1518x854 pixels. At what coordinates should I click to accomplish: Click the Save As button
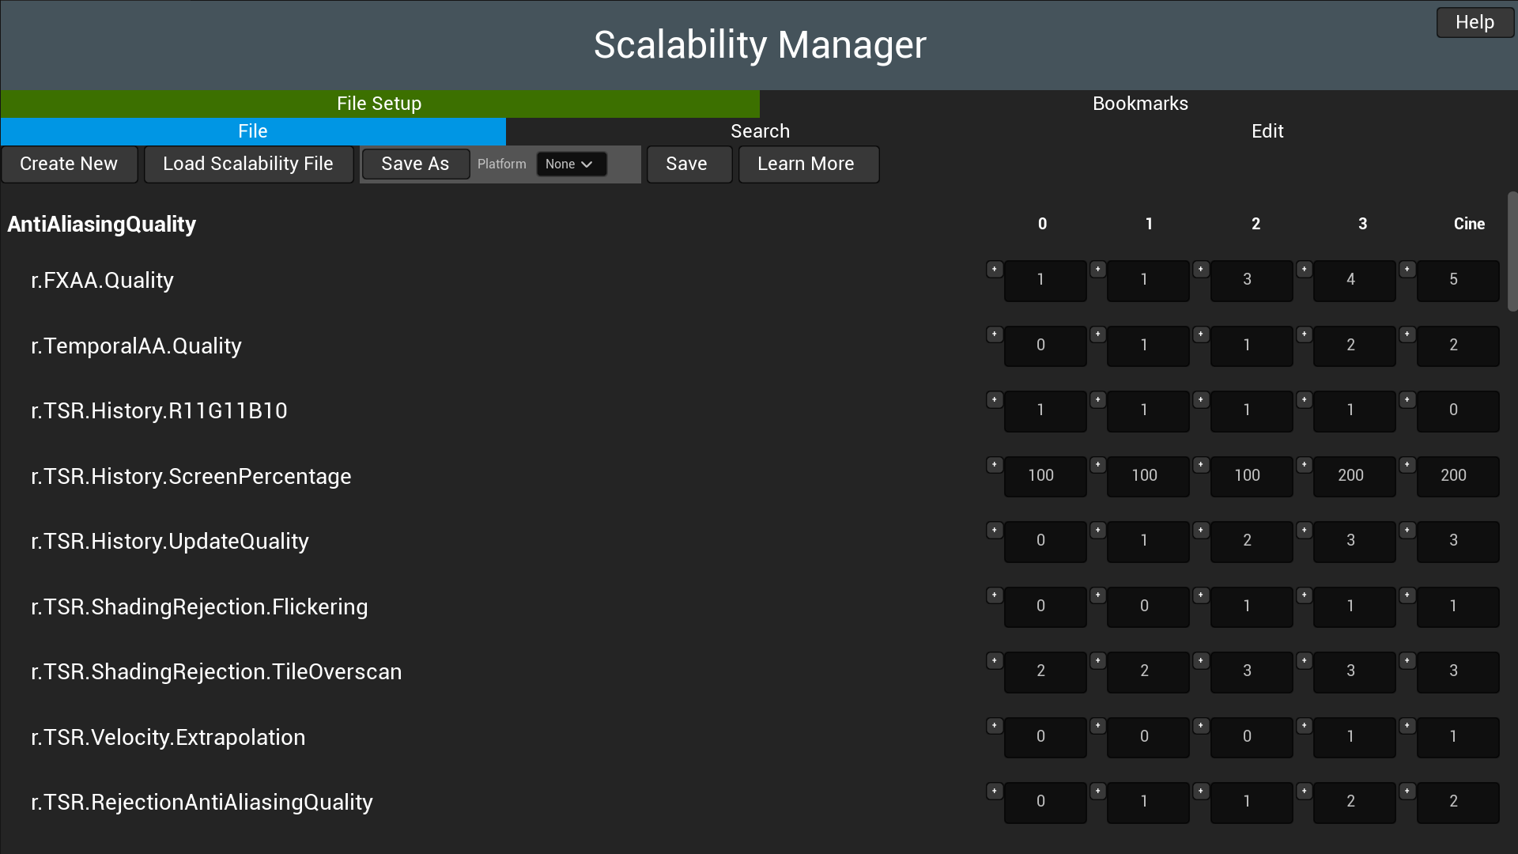coord(415,164)
